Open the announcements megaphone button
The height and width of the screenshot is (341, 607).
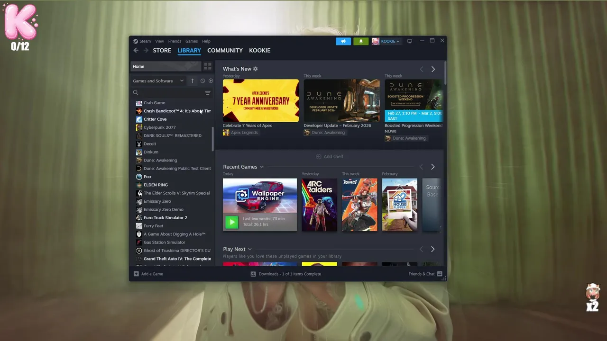pyautogui.click(x=343, y=41)
